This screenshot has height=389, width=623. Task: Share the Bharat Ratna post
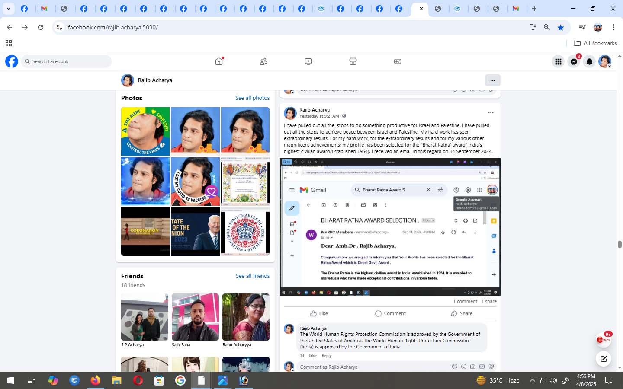coord(461,313)
